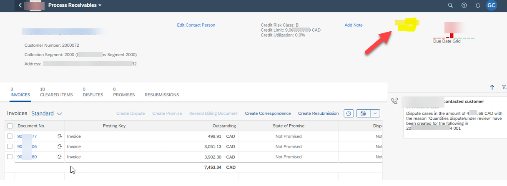The width and height of the screenshot is (507, 186).
Task: Open document icon in the 3,051.13 invoice row
Action: click(x=60, y=146)
